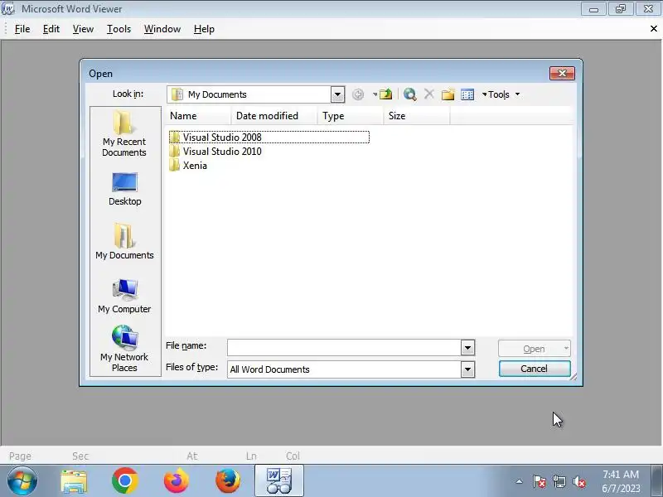Image resolution: width=663 pixels, height=497 pixels.
Task: Close the Open dialog with red X
Action: pos(562,73)
